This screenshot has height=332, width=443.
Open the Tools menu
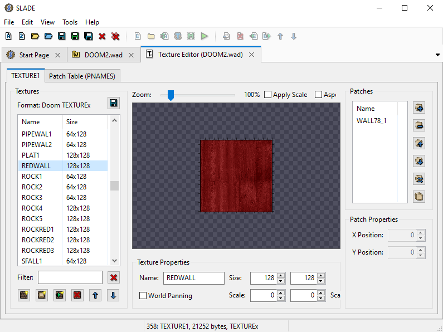pos(70,22)
